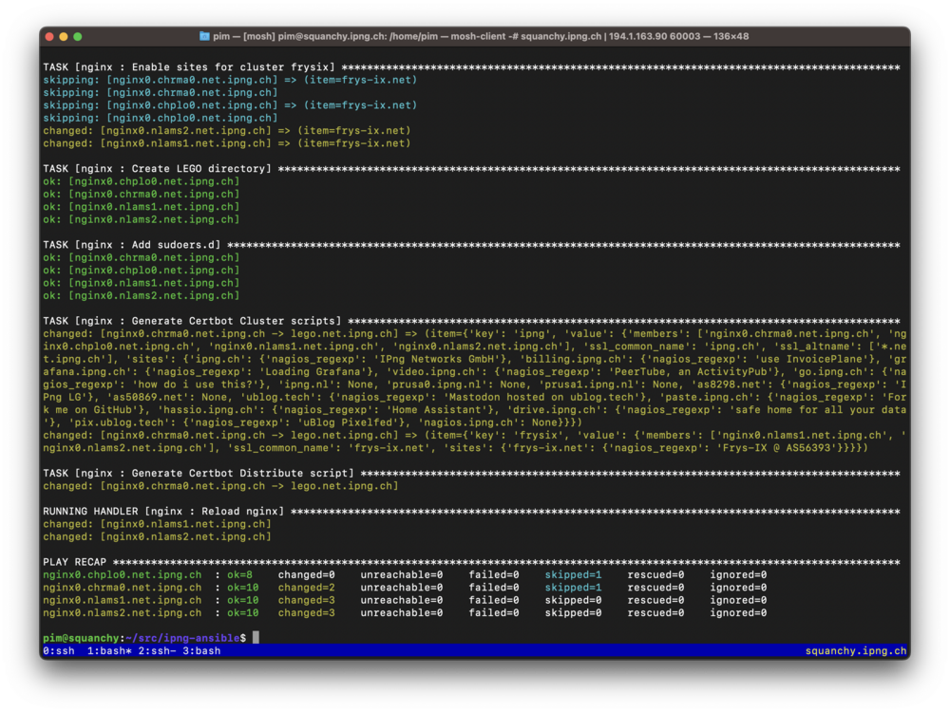950x712 pixels.
Task: Click the Generate Certbot Distribute script task header
Action: [198, 473]
